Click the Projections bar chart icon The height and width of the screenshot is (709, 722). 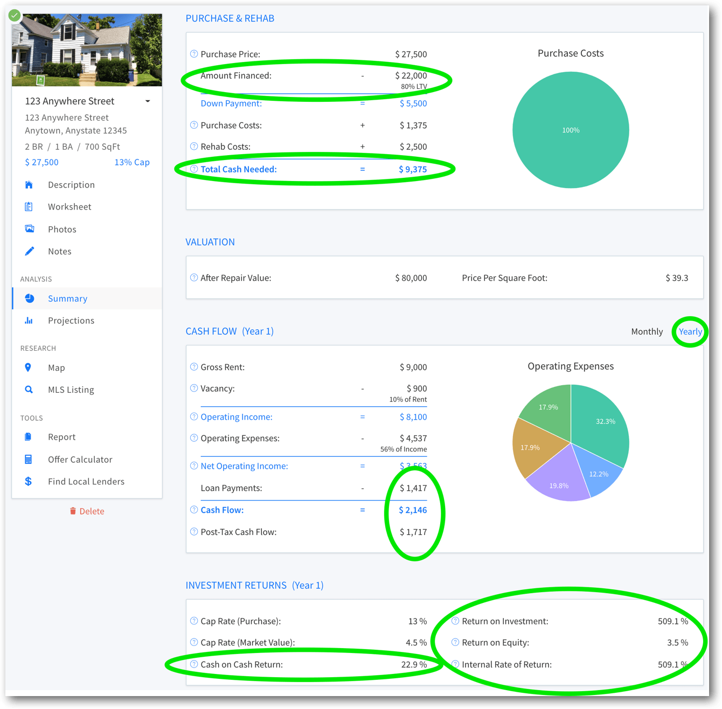click(29, 321)
